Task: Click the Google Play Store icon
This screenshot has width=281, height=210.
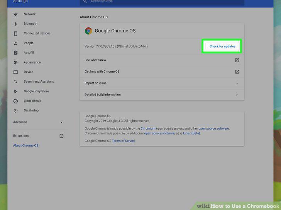Action: pos(15,91)
